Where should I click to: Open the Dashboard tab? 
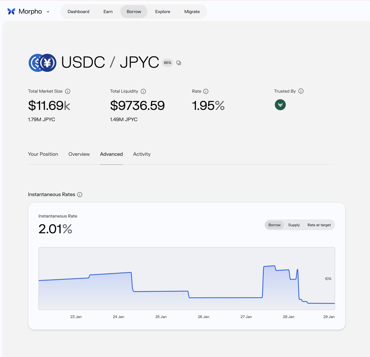(x=78, y=12)
